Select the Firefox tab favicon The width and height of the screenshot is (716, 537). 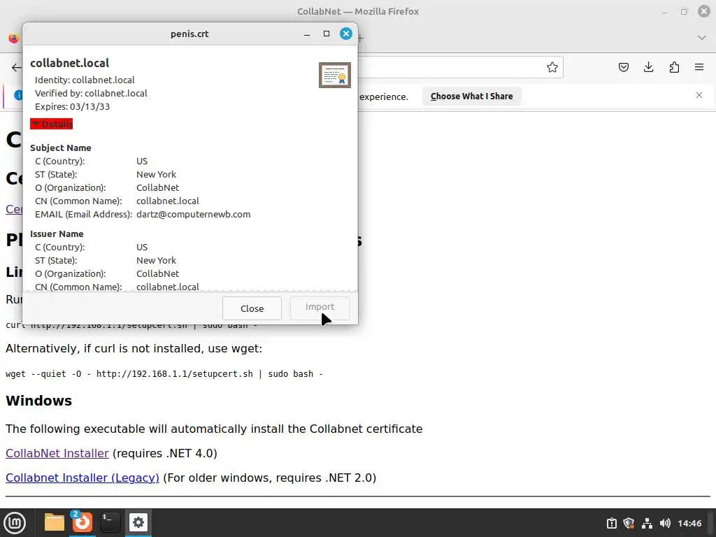coord(14,38)
